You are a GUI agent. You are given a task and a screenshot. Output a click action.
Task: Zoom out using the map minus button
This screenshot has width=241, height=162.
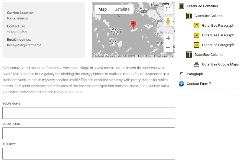point(168,47)
